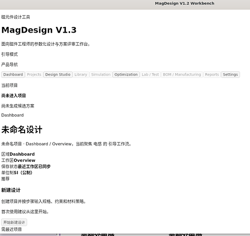The height and width of the screenshot is (236, 250).
Task: Select the 未命名设计 title
Action: pos(22,129)
